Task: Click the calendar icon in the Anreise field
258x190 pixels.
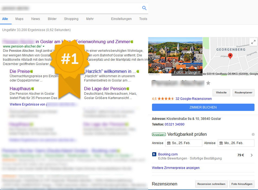Action: click(x=169, y=143)
